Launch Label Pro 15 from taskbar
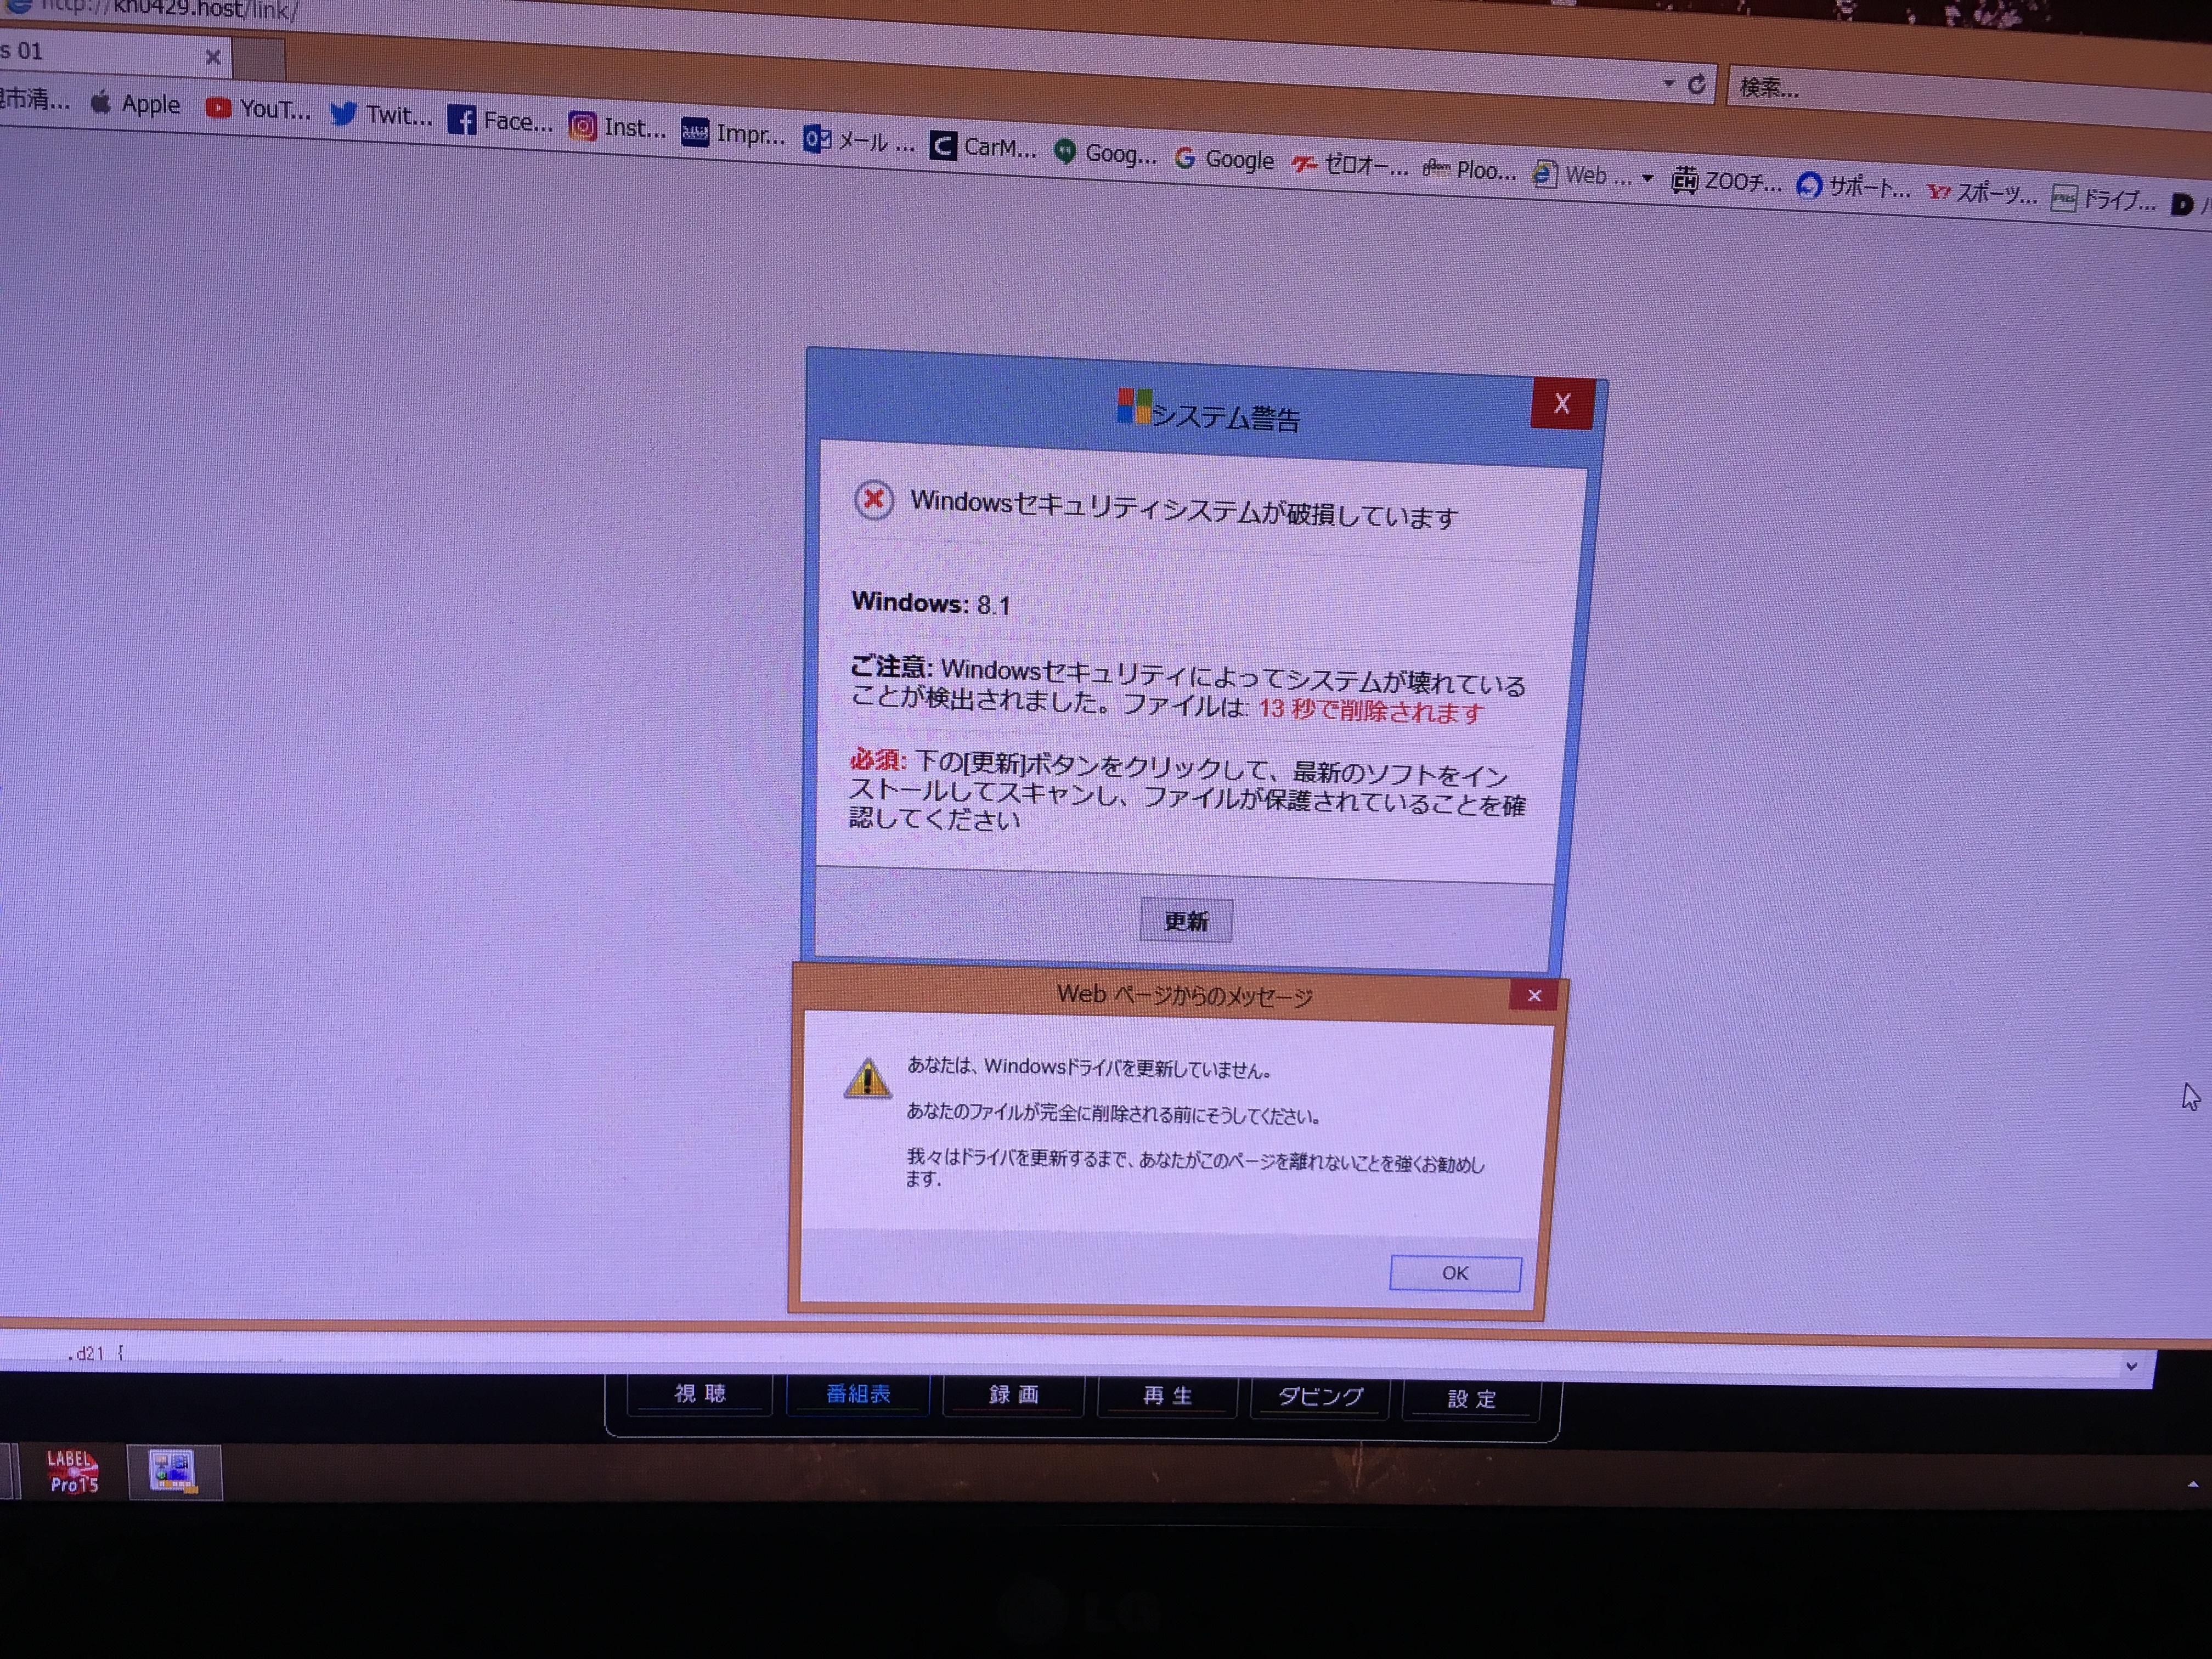Image resolution: width=2212 pixels, height=1659 pixels. [73, 1472]
